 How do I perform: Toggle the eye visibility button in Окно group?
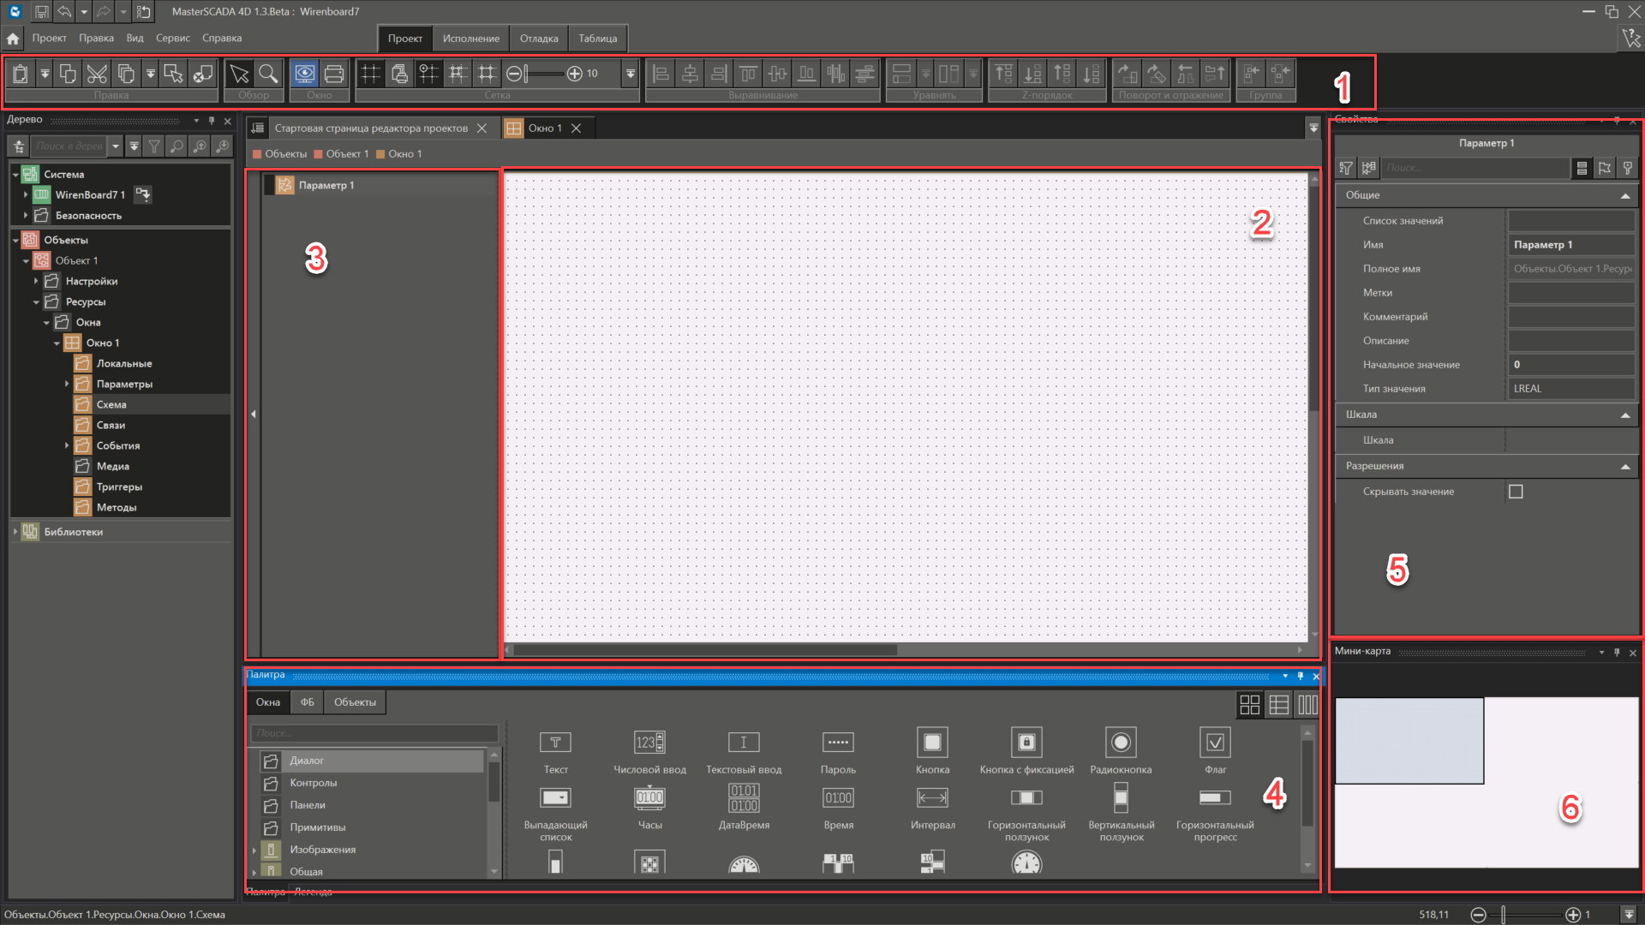304,74
